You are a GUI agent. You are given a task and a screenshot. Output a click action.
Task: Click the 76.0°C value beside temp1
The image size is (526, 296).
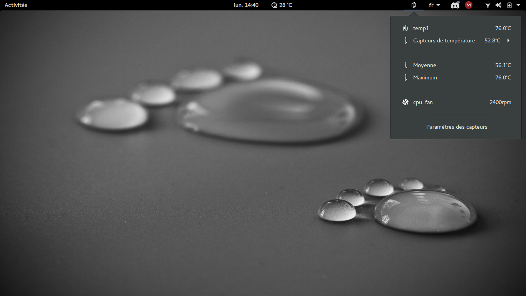pos(503,28)
